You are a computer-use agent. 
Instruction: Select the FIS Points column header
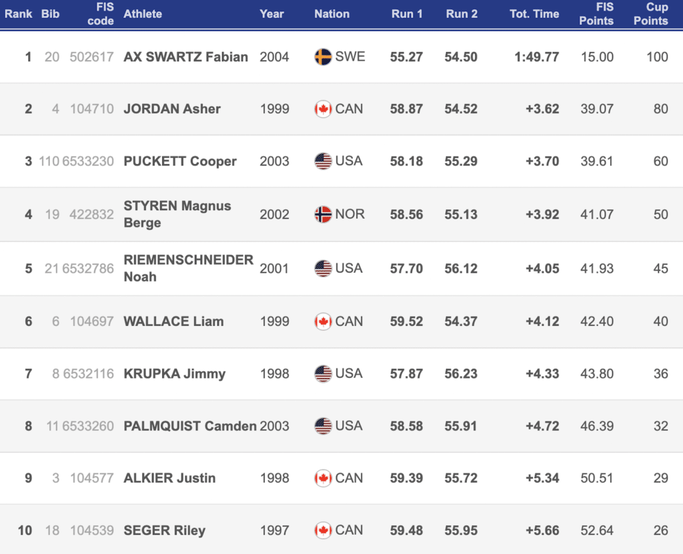(x=596, y=14)
